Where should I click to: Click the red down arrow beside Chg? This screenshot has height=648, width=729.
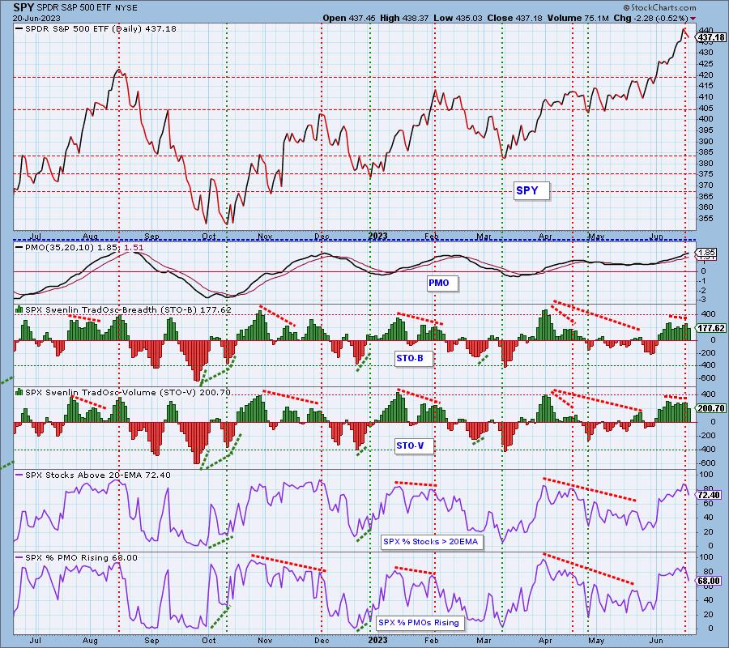693,19
